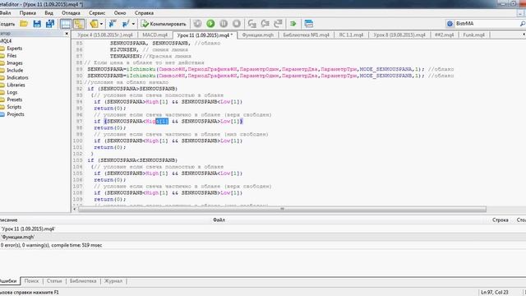
Task: Click the styler icon in toolbar
Action: click(x=94, y=24)
